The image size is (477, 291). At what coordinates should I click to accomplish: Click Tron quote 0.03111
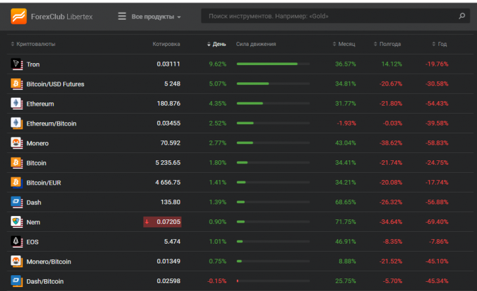pyautogui.click(x=168, y=64)
